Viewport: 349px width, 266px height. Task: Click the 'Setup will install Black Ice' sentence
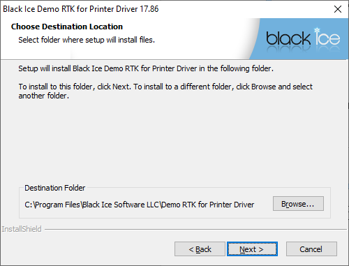(x=146, y=68)
